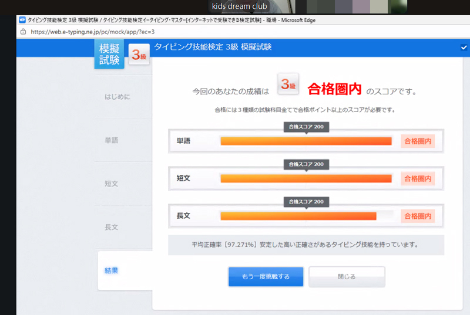Image resolution: width=470 pixels, height=315 pixels.
Task: Click the lock icon beside the URL
Action: [x=23, y=32]
